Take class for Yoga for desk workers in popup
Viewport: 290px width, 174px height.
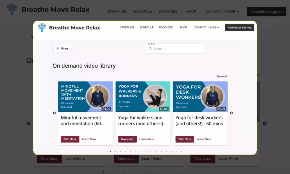point(184,139)
